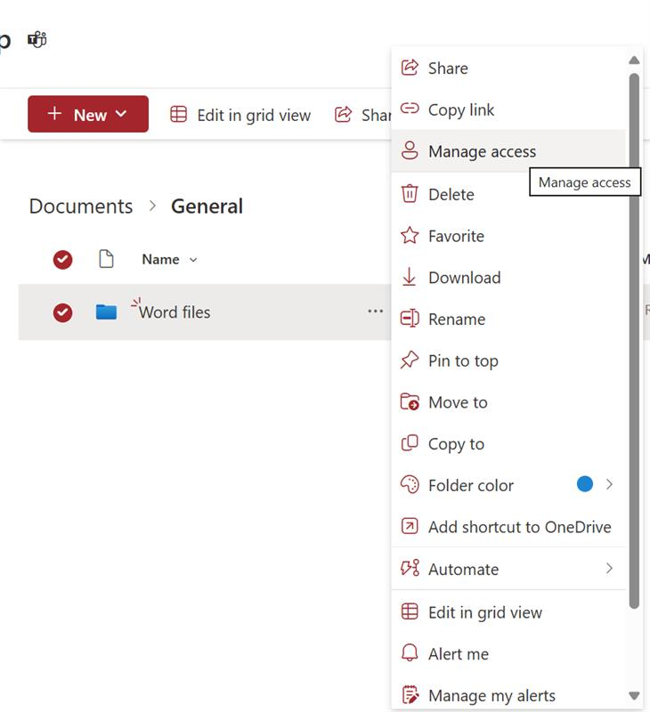This screenshot has width=650, height=712.
Task: Toggle the select all items checkmark
Action: point(62,259)
